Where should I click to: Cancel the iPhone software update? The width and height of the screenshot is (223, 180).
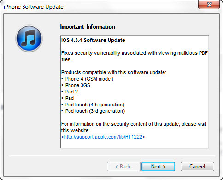(197, 167)
